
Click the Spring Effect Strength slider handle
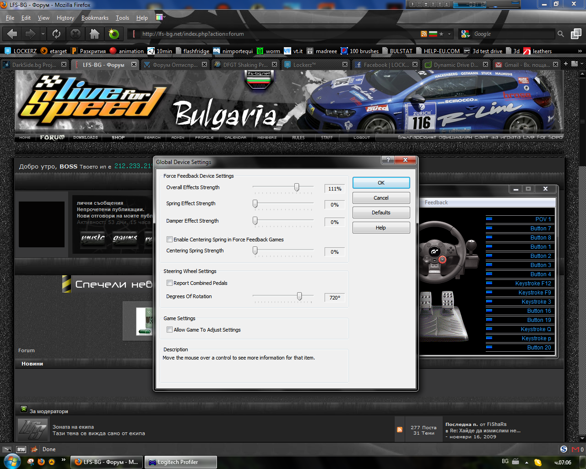(x=255, y=203)
